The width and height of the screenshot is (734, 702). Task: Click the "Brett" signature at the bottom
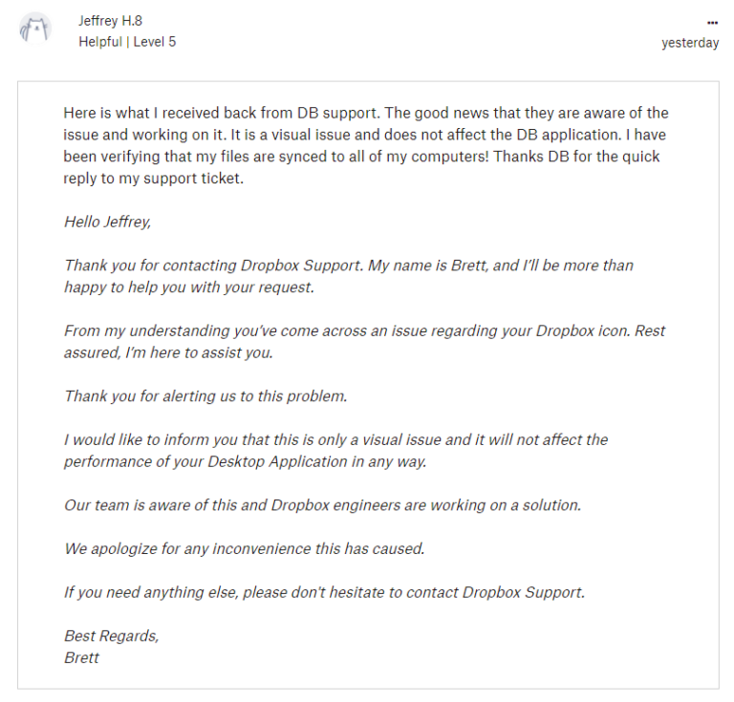point(82,657)
